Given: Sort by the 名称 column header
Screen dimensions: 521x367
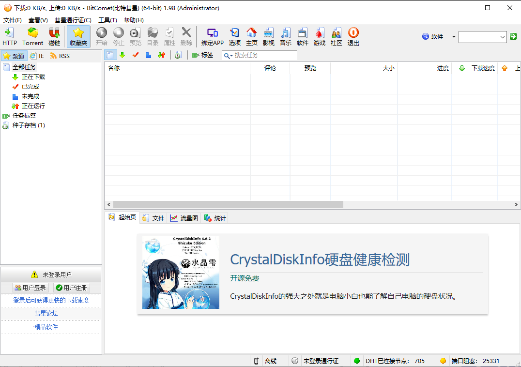Looking at the screenshot, I should tap(177, 68).
